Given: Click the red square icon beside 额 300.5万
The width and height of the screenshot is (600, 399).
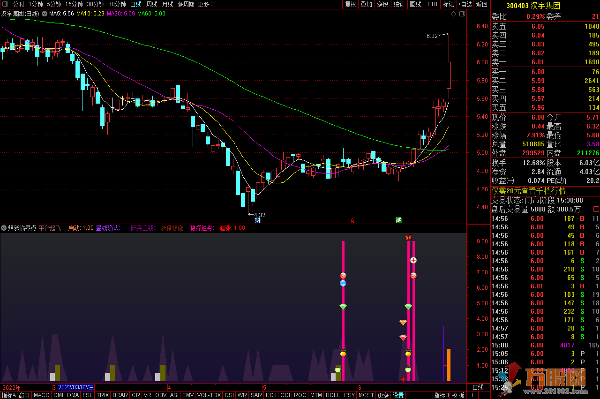Looking at the screenshot, I should coord(596,209).
